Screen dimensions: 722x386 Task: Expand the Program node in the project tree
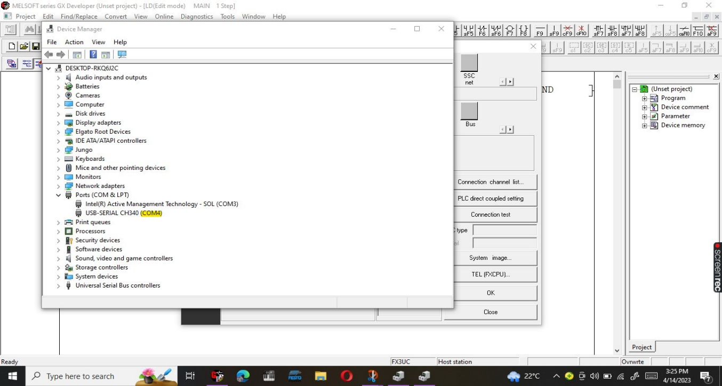click(644, 98)
